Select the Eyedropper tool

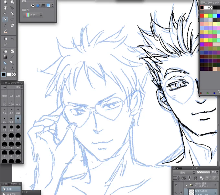click(5, 25)
